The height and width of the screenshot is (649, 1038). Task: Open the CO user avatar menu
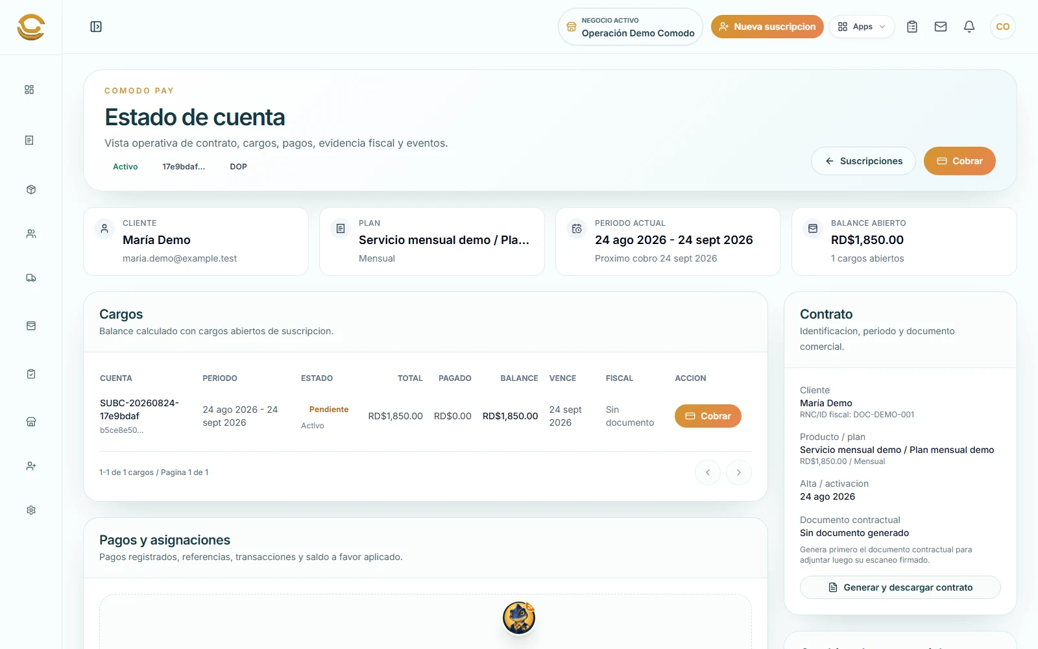1003,27
